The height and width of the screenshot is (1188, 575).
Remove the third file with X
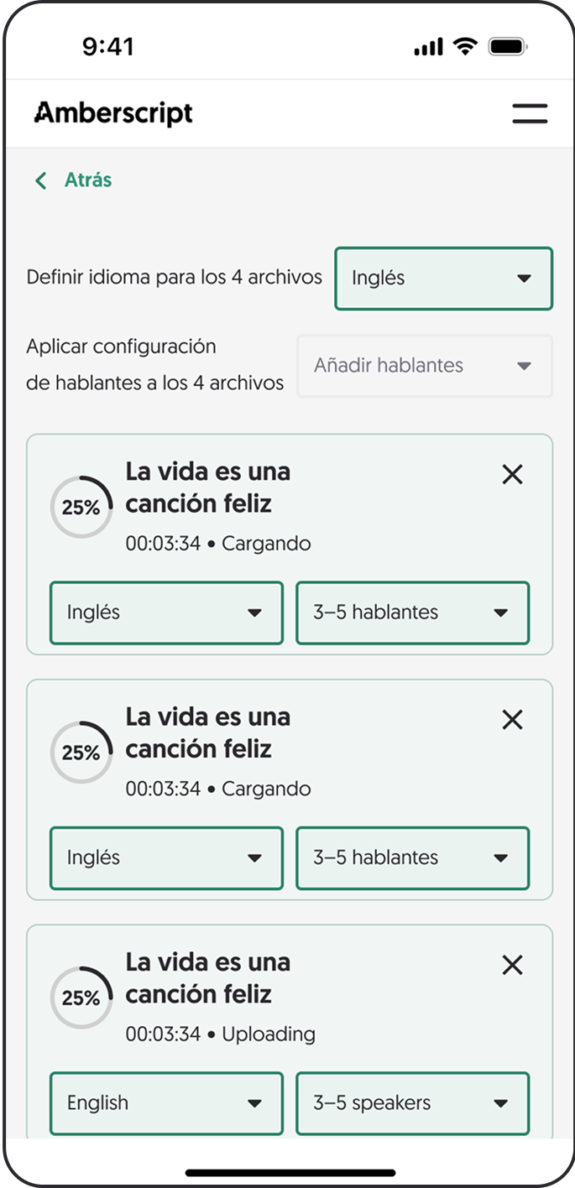(x=512, y=965)
